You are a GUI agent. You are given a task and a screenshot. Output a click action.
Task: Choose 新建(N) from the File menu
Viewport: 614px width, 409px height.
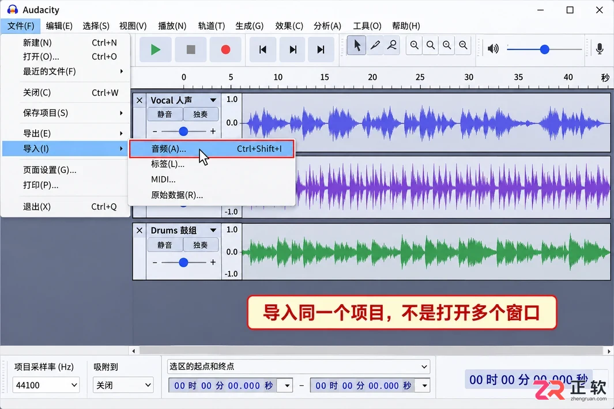click(66, 43)
